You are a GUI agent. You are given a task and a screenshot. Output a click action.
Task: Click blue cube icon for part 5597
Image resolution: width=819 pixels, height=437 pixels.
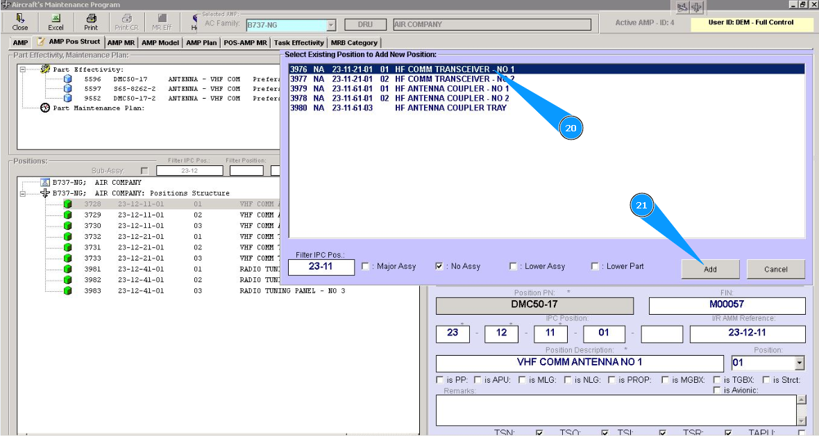click(x=67, y=89)
